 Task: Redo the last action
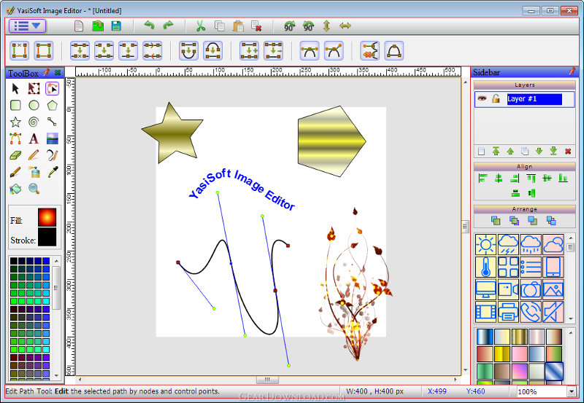169,26
